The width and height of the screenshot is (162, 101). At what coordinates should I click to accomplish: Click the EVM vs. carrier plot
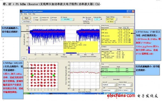tap(85, 76)
